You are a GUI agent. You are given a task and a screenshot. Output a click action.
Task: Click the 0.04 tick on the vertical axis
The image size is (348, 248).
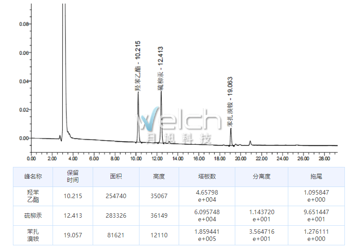[x=24, y=81]
